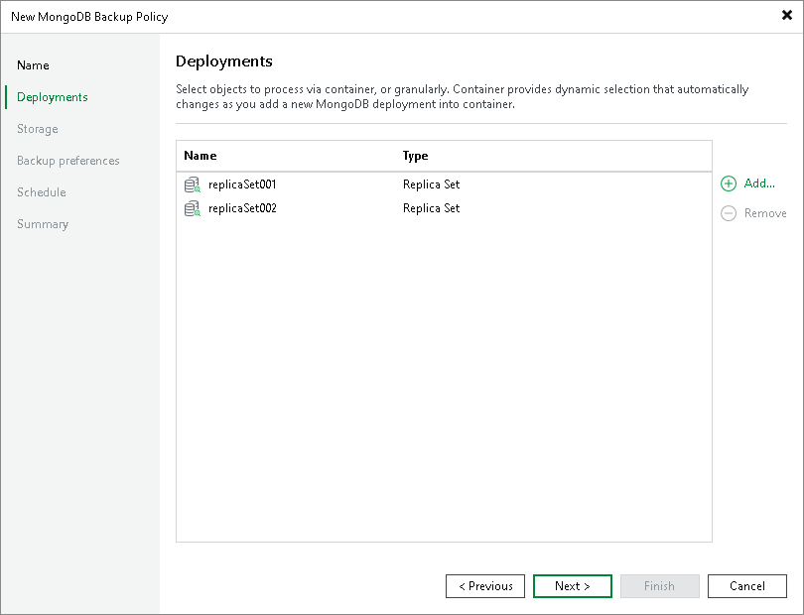This screenshot has width=804, height=615.
Task: Click the replicaSet002 database icon
Action: (x=193, y=208)
